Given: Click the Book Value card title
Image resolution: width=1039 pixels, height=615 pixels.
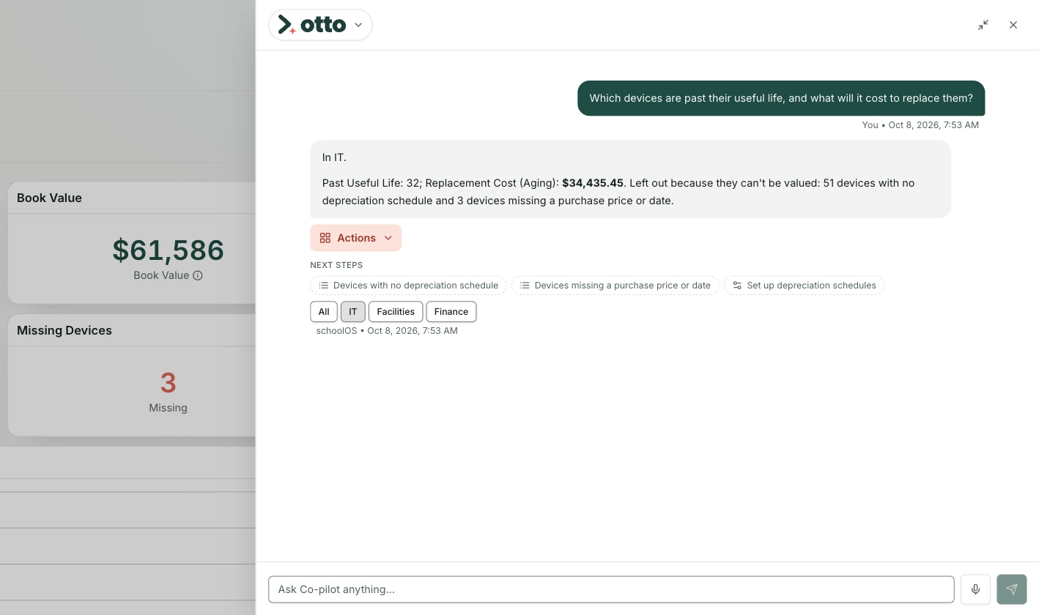Looking at the screenshot, I should click(49, 198).
